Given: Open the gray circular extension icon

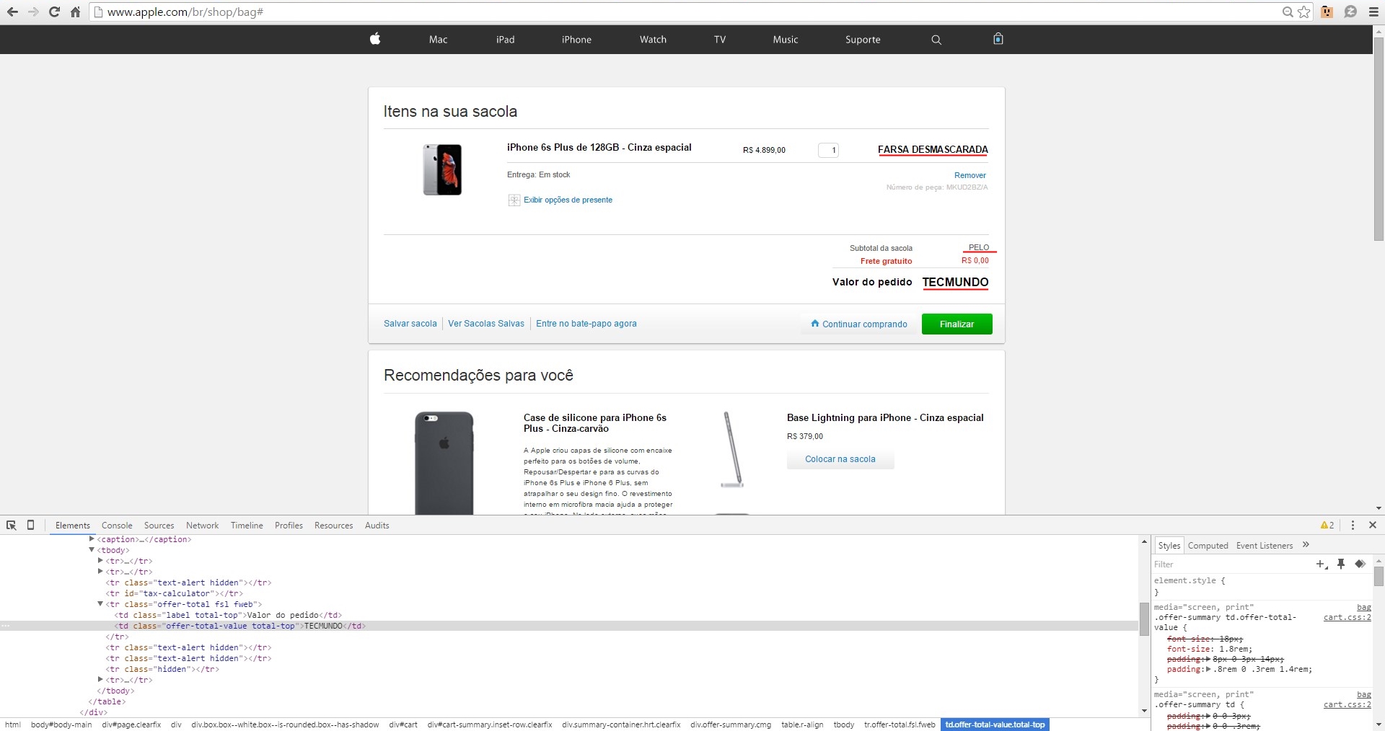Looking at the screenshot, I should 1350,12.
